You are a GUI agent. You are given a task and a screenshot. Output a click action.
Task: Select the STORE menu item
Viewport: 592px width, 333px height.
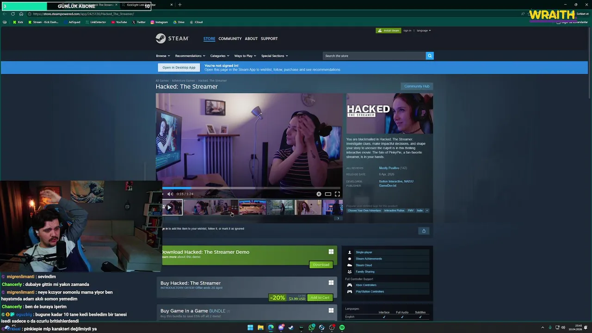[209, 39]
